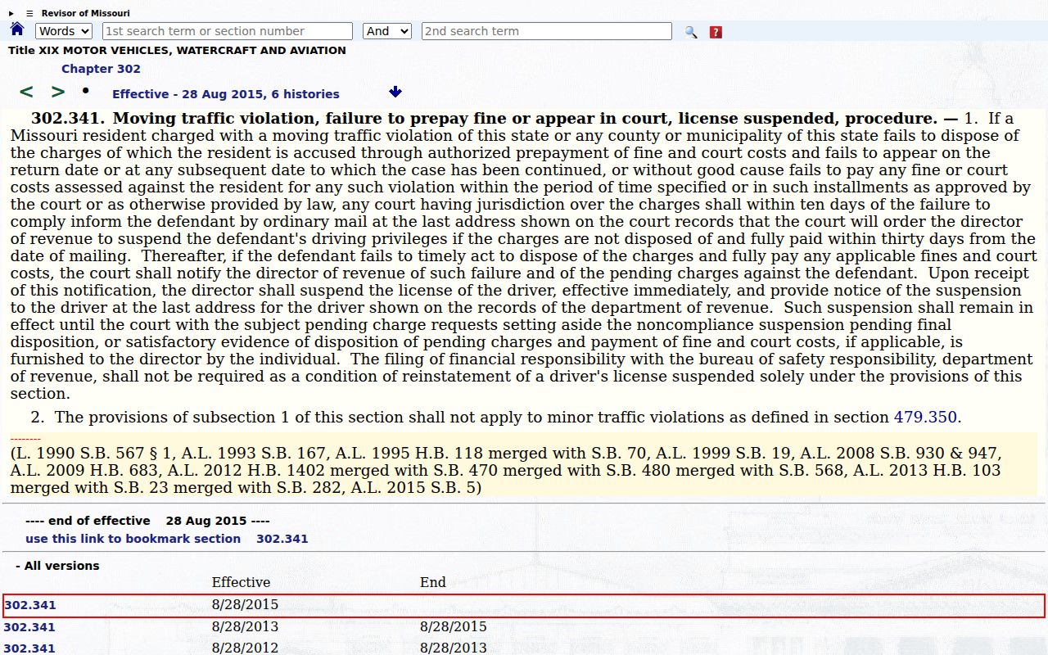Click '---- end of effective 28 Aug 2015 ----' text
The height and width of the screenshot is (655, 1048).
147,521
